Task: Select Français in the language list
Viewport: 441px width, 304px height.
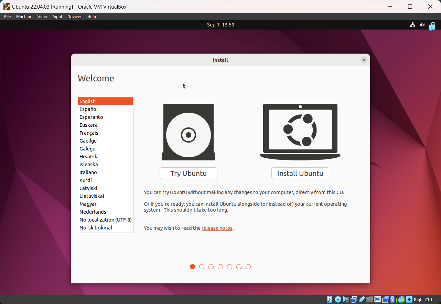Action: pyautogui.click(x=106, y=133)
